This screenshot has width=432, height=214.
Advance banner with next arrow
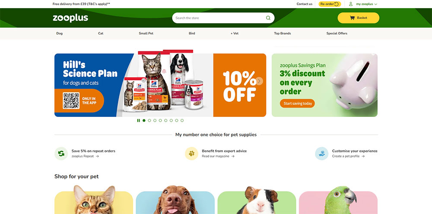(x=259, y=81)
